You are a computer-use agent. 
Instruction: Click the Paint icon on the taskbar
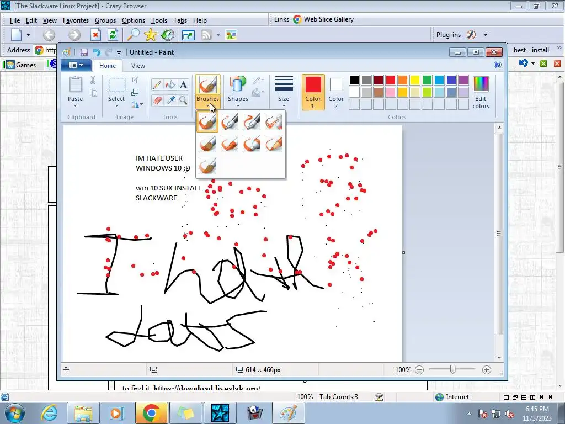288,413
